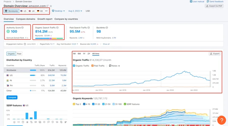
Task: Select the 1Y time range tab
Action: (x=84, y=54)
